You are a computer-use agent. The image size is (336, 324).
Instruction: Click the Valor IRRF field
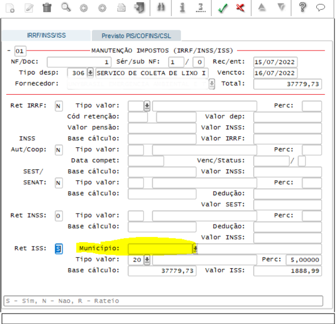[288, 139]
